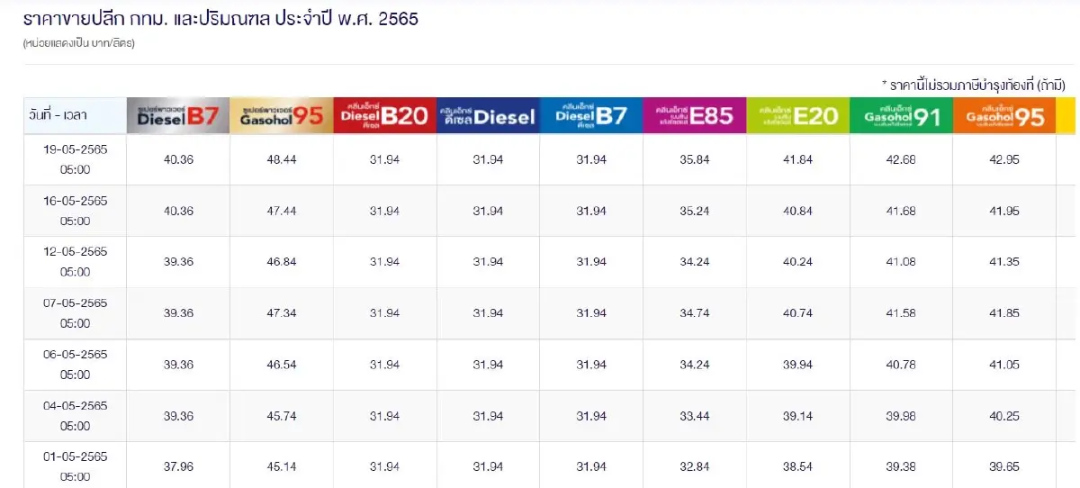This screenshot has width=1080, height=488.
Task: Click 34.24 in the 06-05-2565 row
Action: tap(695, 365)
